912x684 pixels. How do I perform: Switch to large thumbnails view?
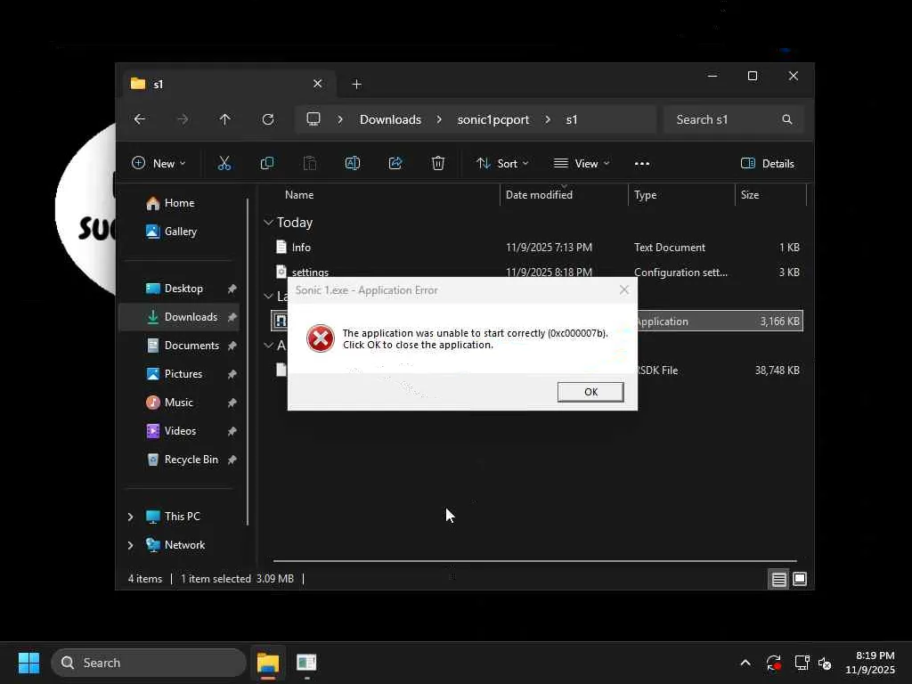(x=800, y=579)
